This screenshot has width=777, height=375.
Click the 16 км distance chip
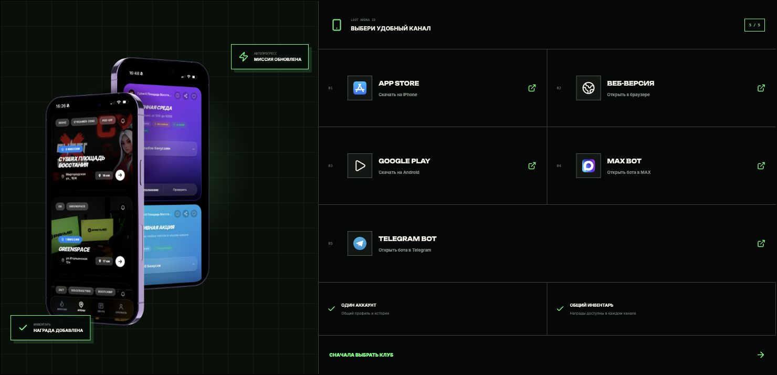[x=104, y=175]
